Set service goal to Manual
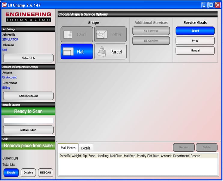The width and height of the screenshot is (223, 181). point(195,51)
